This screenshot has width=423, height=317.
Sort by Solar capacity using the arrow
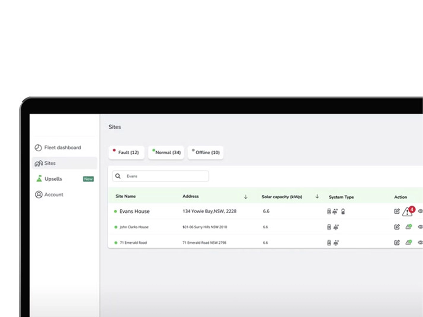tap(317, 197)
